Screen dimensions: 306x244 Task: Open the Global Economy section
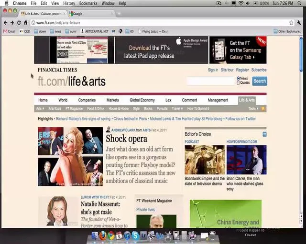pos(142,100)
